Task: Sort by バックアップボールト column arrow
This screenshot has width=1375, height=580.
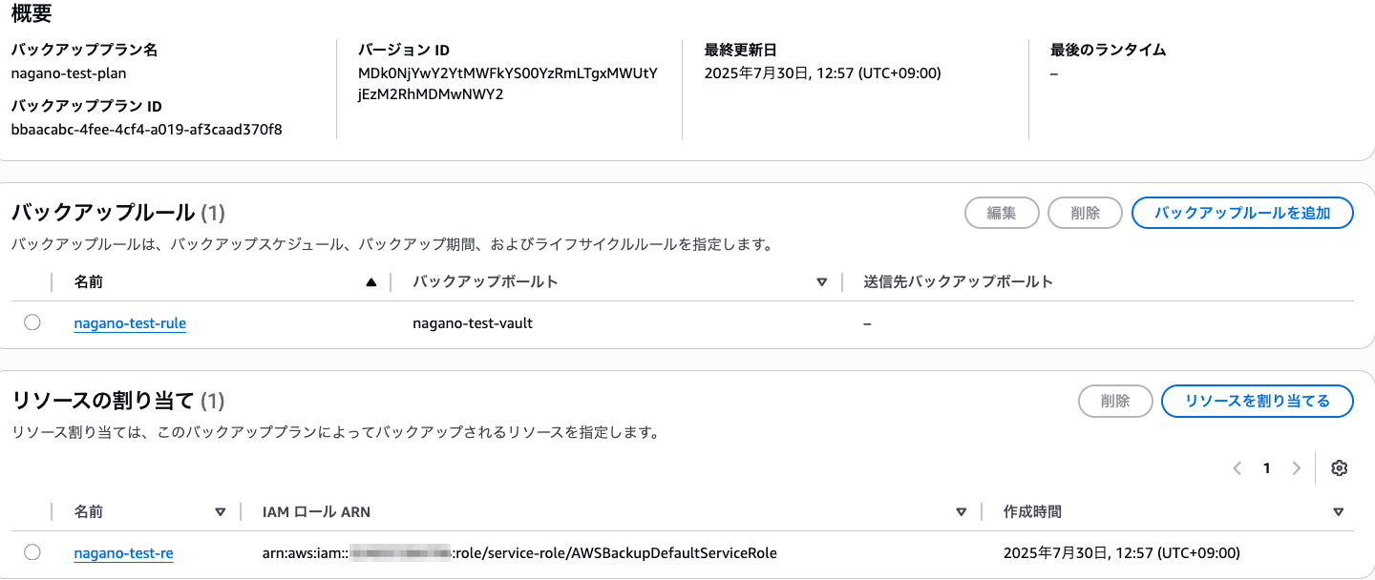Action: 821,282
